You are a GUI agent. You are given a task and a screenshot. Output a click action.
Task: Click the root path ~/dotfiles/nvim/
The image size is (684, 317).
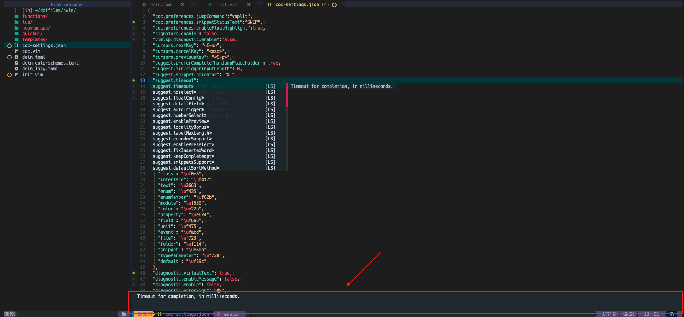[x=55, y=11]
